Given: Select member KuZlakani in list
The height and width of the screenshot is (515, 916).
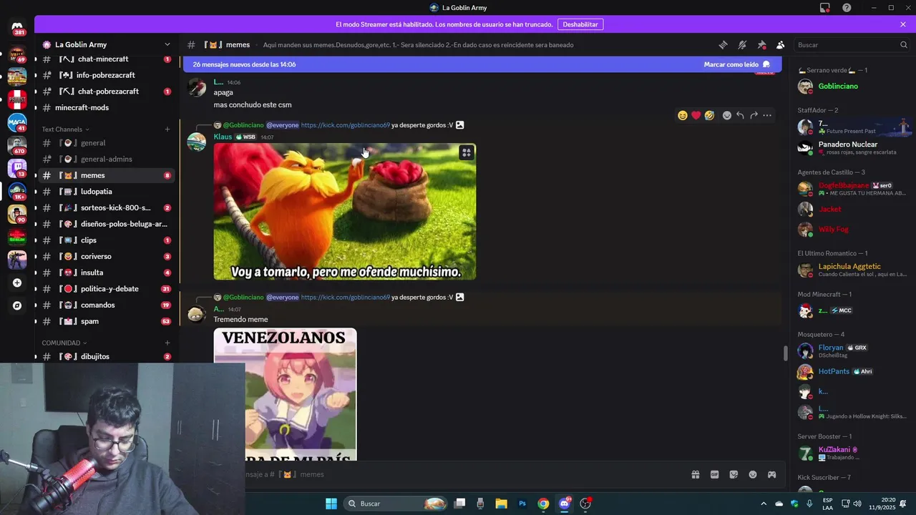Looking at the screenshot, I should click(852, 453).
